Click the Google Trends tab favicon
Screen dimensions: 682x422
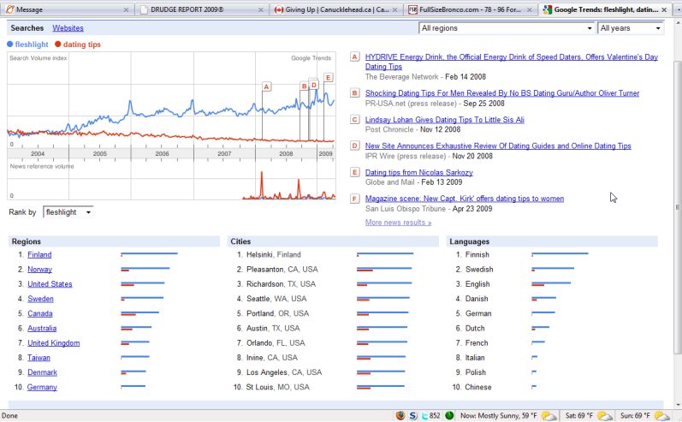click(548, 9)
